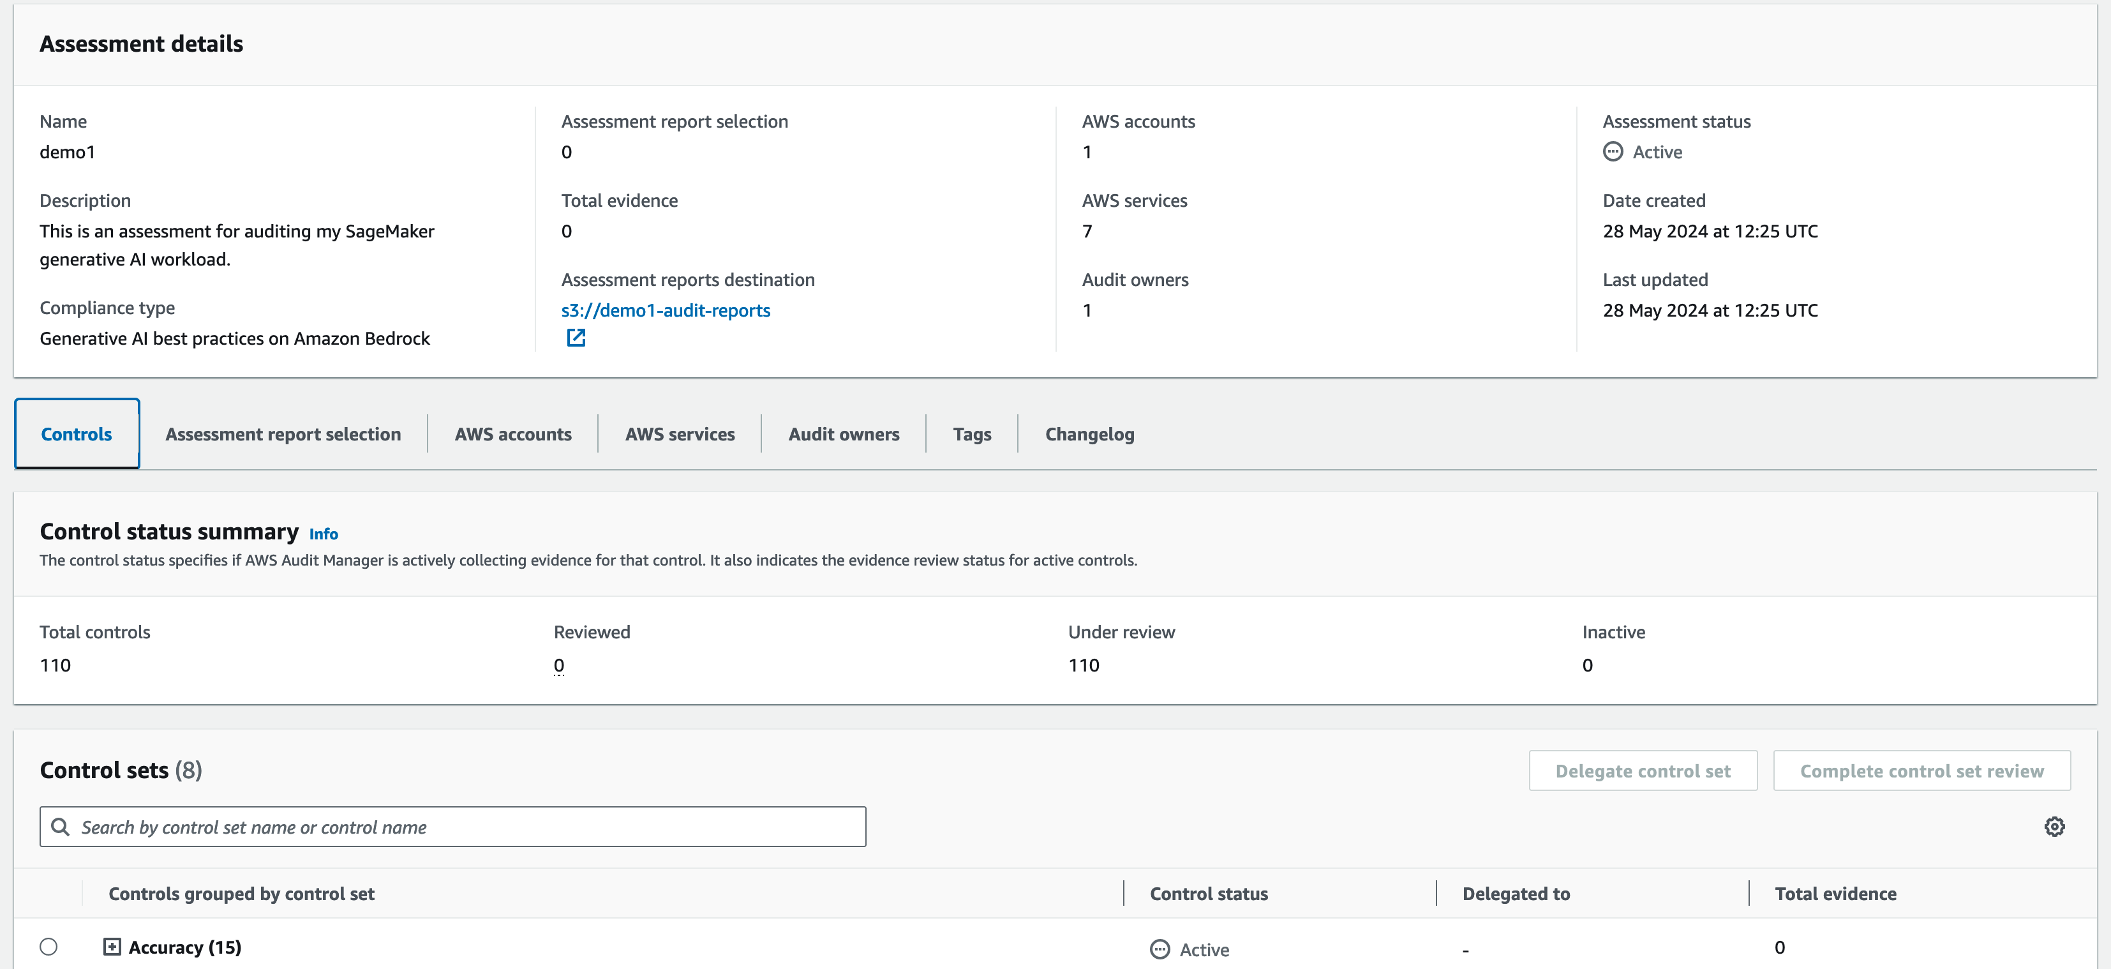Switch to the Controls tab
2111x969 pixels.
point(76,433)
